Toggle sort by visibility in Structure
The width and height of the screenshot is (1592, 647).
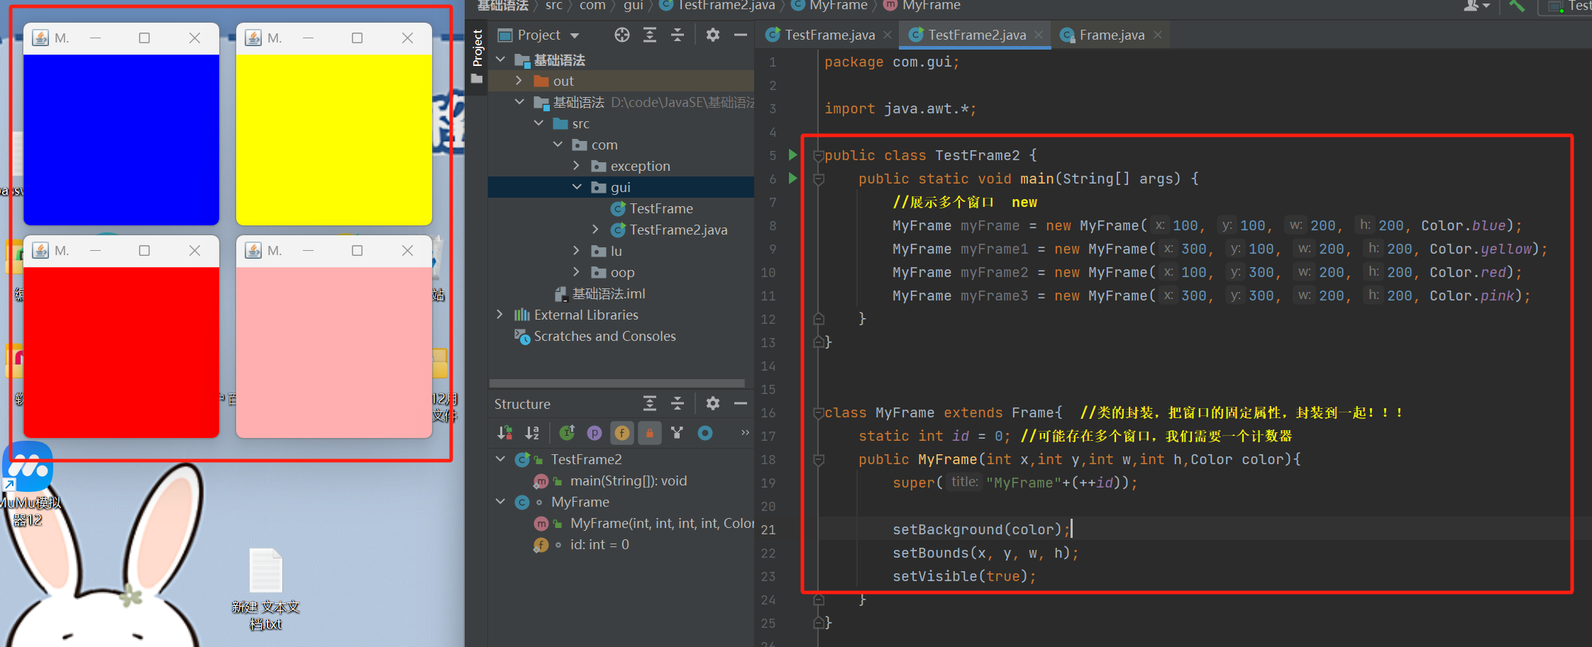pyautogui.click(x=505, y=433)
